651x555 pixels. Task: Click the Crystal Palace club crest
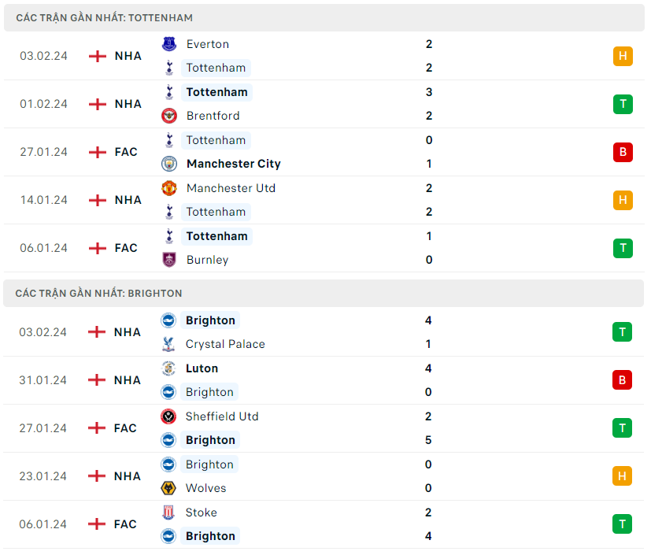(x=168, y=344)
